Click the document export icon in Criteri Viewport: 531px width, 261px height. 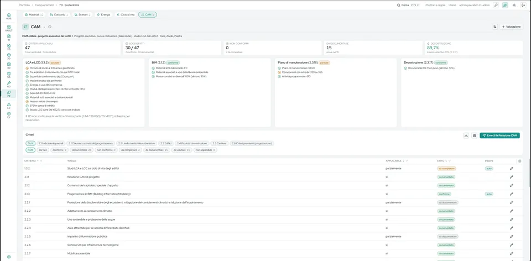point(474,135)
